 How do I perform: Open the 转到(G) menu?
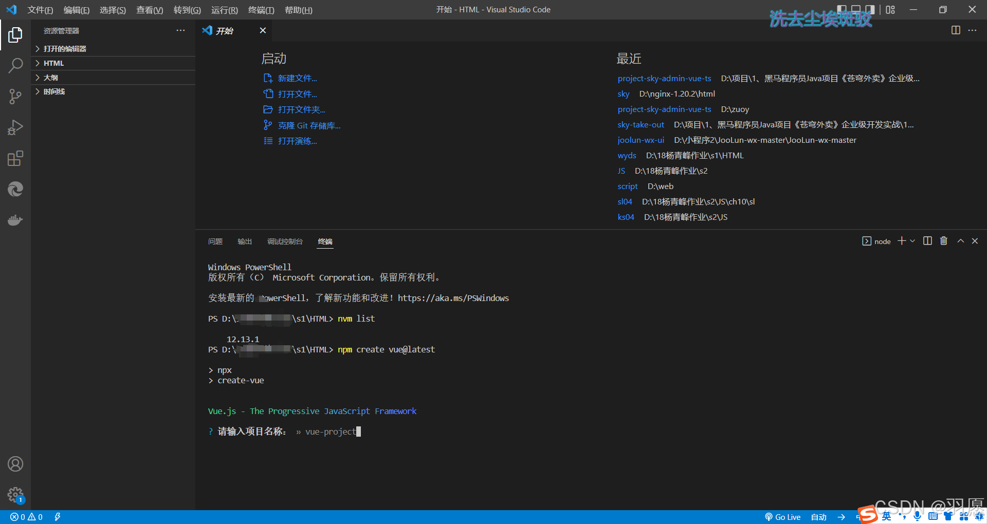coord(187,10)
